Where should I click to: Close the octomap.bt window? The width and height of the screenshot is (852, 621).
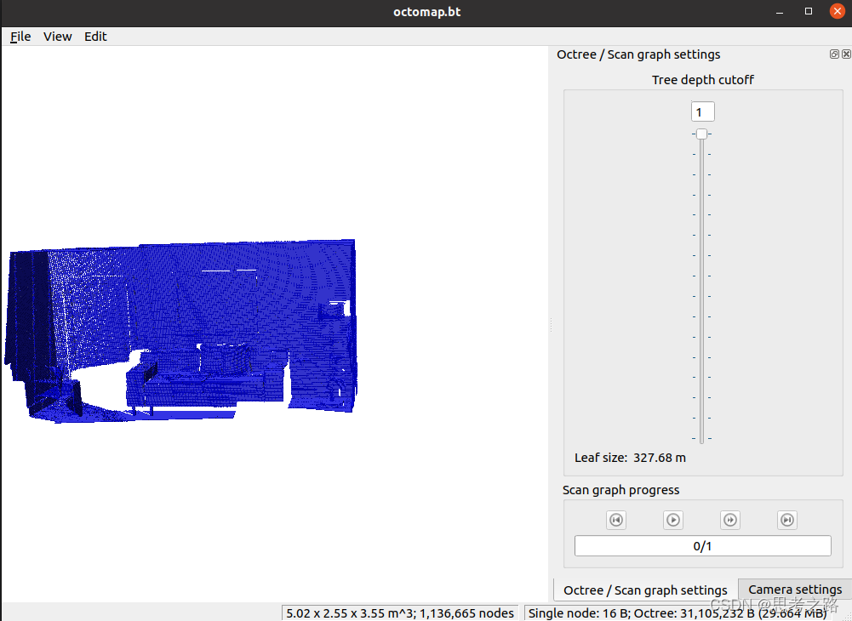point(838,11)
